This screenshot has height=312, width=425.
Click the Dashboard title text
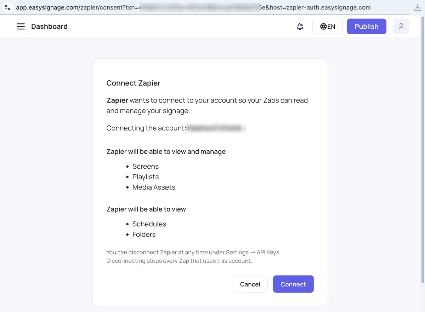(x=49, y=27)
